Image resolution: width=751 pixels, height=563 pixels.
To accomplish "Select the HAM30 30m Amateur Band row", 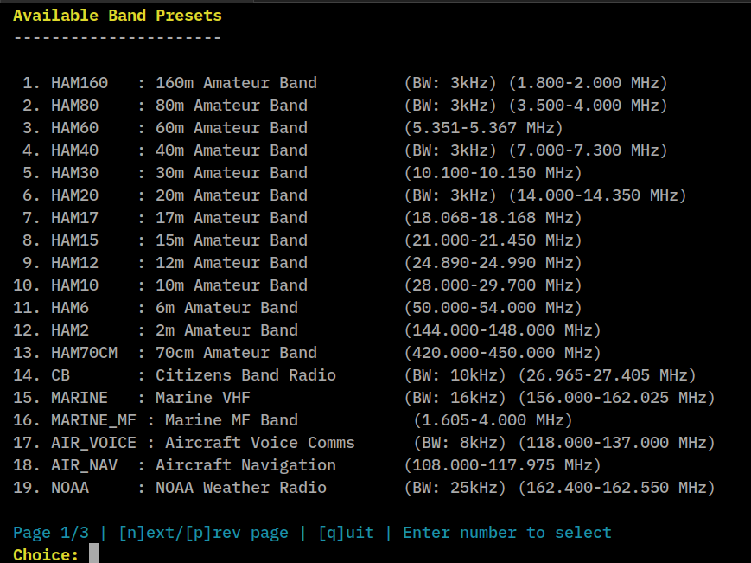I will tap(302, 173).
